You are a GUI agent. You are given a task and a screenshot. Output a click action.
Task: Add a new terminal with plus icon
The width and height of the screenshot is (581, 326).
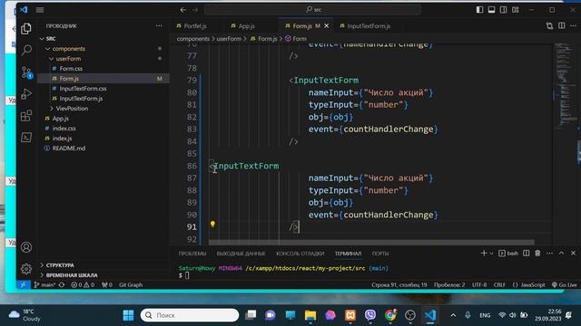[484, 254]
